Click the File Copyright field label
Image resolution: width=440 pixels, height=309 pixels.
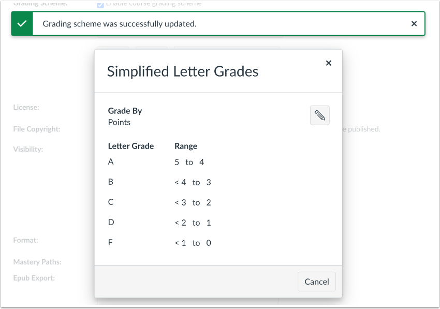pyautogui.click(x=32, y=128)
